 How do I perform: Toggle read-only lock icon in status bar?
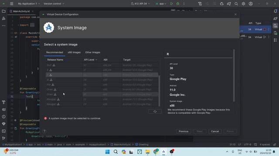pyautogui.click(x=275, y=144)
